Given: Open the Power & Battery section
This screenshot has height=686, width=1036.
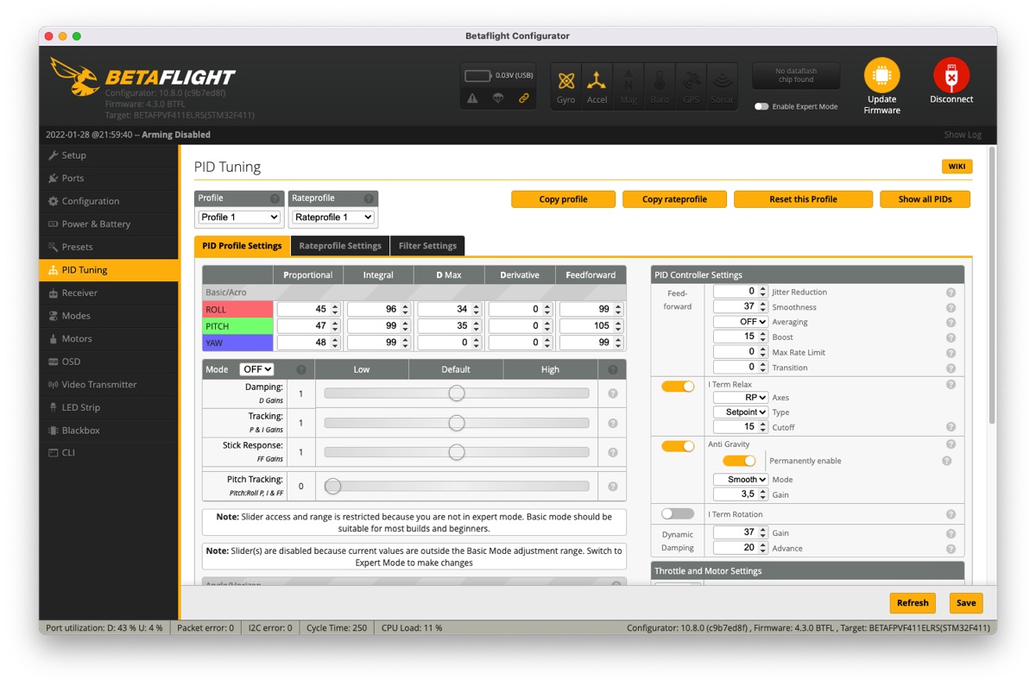Looking at the screenshot, I should click(x=109, y=223).
